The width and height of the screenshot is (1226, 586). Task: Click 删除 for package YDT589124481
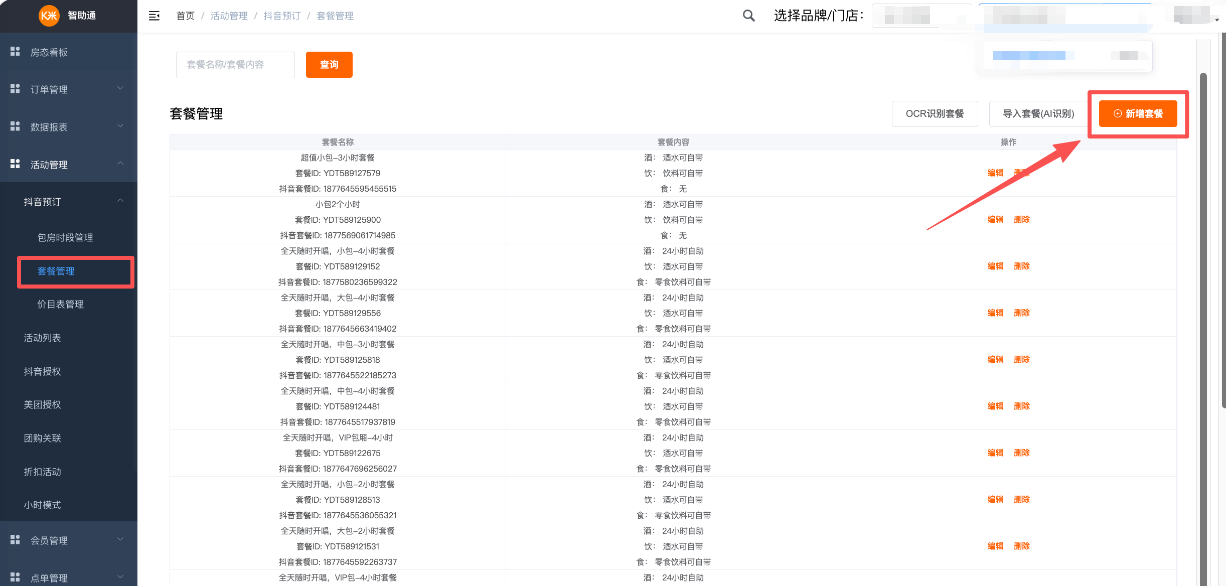pos(1021,406)
